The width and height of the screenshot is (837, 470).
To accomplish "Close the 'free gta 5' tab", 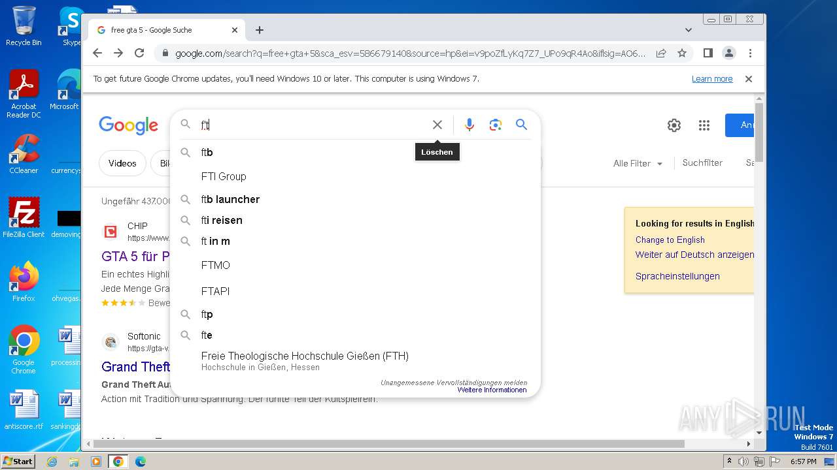I will pos(235,30).
